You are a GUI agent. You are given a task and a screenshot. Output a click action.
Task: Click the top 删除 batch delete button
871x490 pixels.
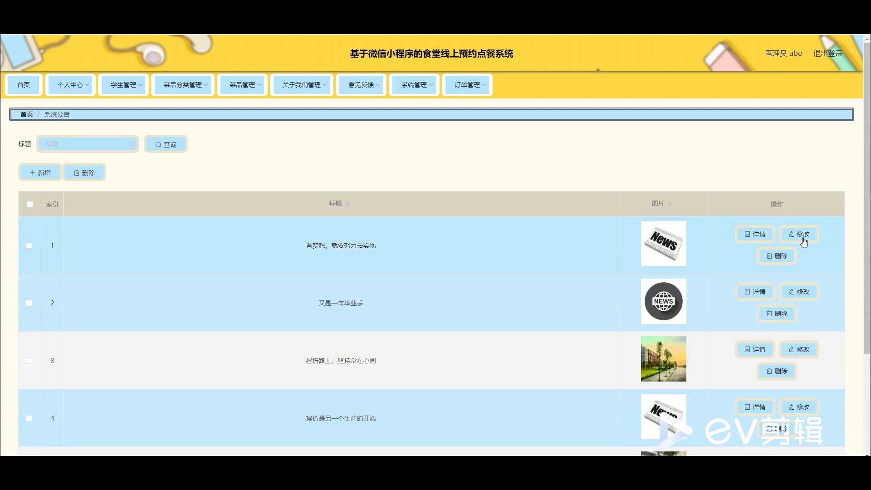click(84, 172)
